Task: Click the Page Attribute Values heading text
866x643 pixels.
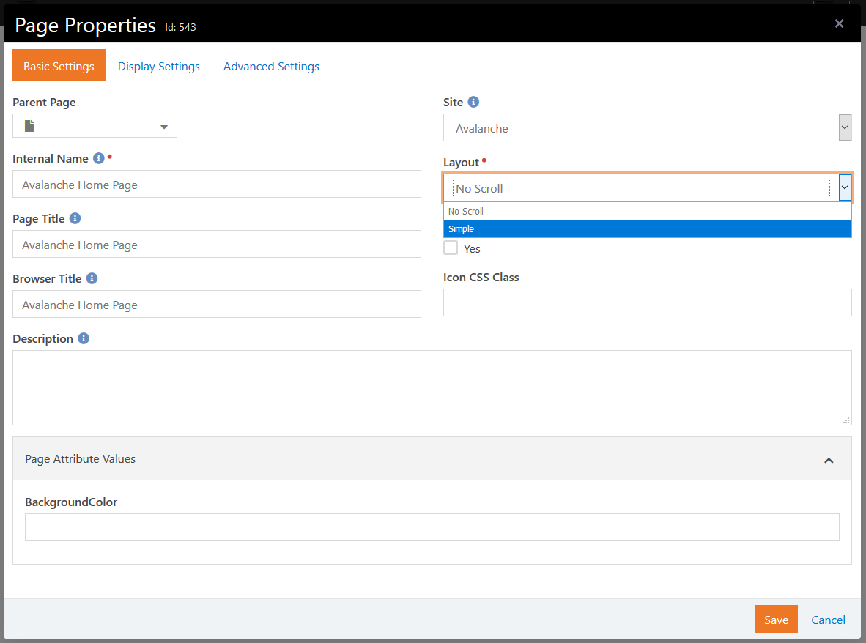Action: point(80,458)
